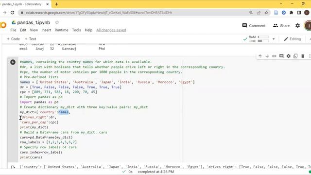Open Colab settings gear in header
Screen dimensions: 311x175
coord(297,26)
